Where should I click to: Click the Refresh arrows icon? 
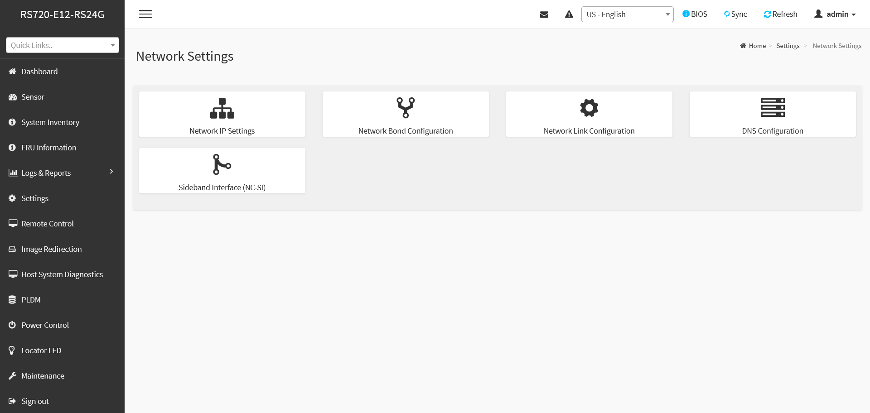point(767,14)
